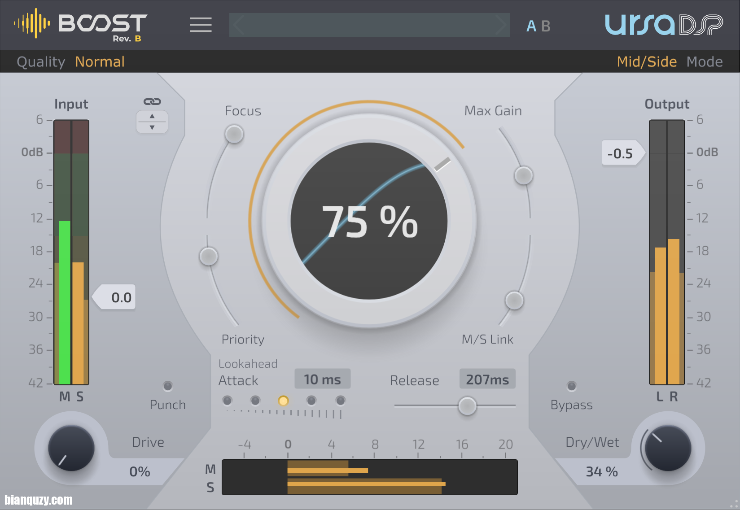Toggle the Punch switch
Screen dimensions: 740x510
[168, 386]
